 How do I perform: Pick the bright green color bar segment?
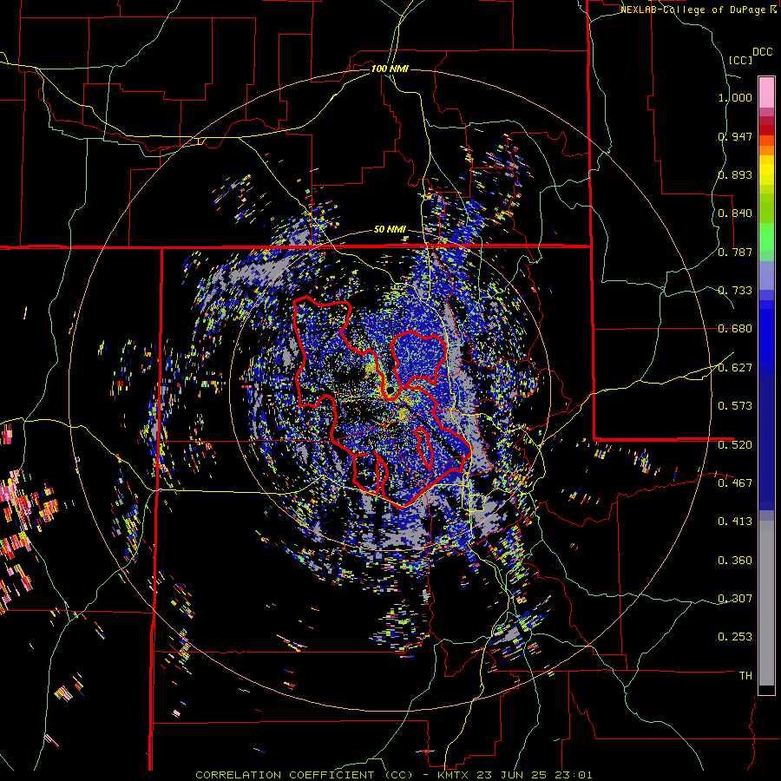pos(766,237)
